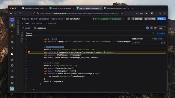The image size is (175, 98).
Task: Follow the Projects breadcrumb link
Action: point(25,19)
